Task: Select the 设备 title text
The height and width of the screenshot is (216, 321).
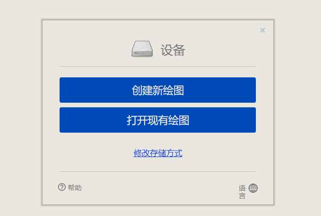Action: click(173, 50)
